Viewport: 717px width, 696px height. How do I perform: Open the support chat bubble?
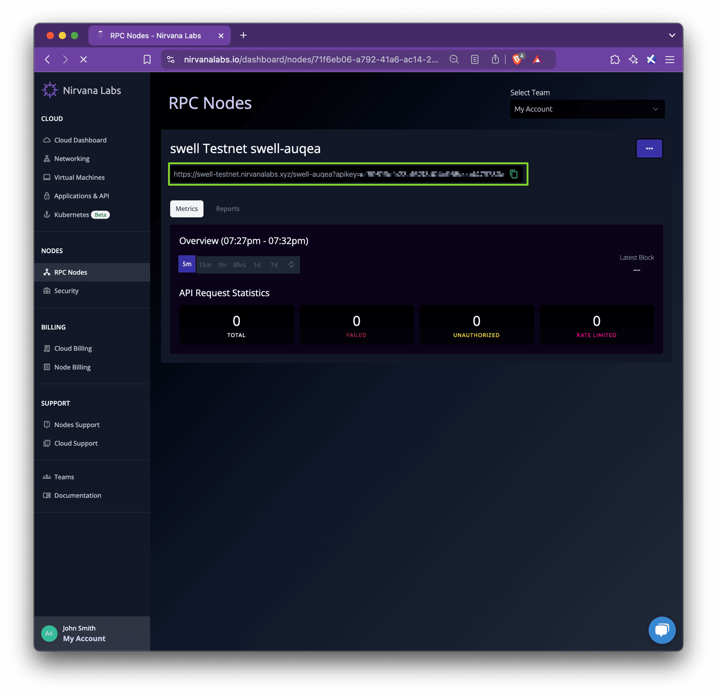[662, 630]
